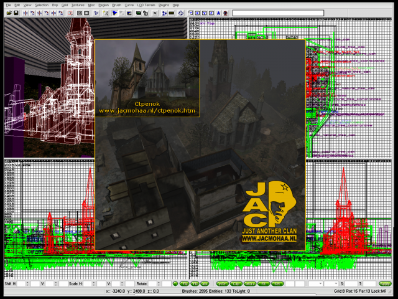
Task: Click the small grey square toolbar icon
Action: click(x=155, y=13)
